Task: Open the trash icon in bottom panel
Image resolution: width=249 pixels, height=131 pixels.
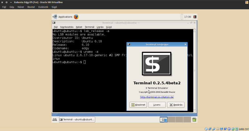Action: click(x=194, y=120)
